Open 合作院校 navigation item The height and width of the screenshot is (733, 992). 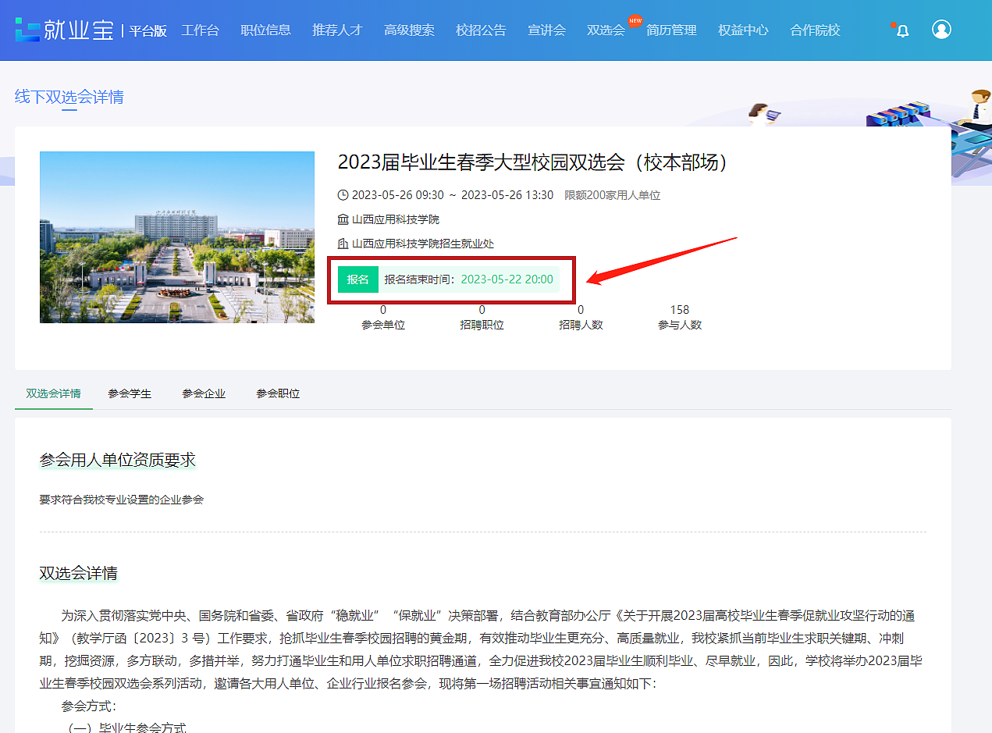815,30
